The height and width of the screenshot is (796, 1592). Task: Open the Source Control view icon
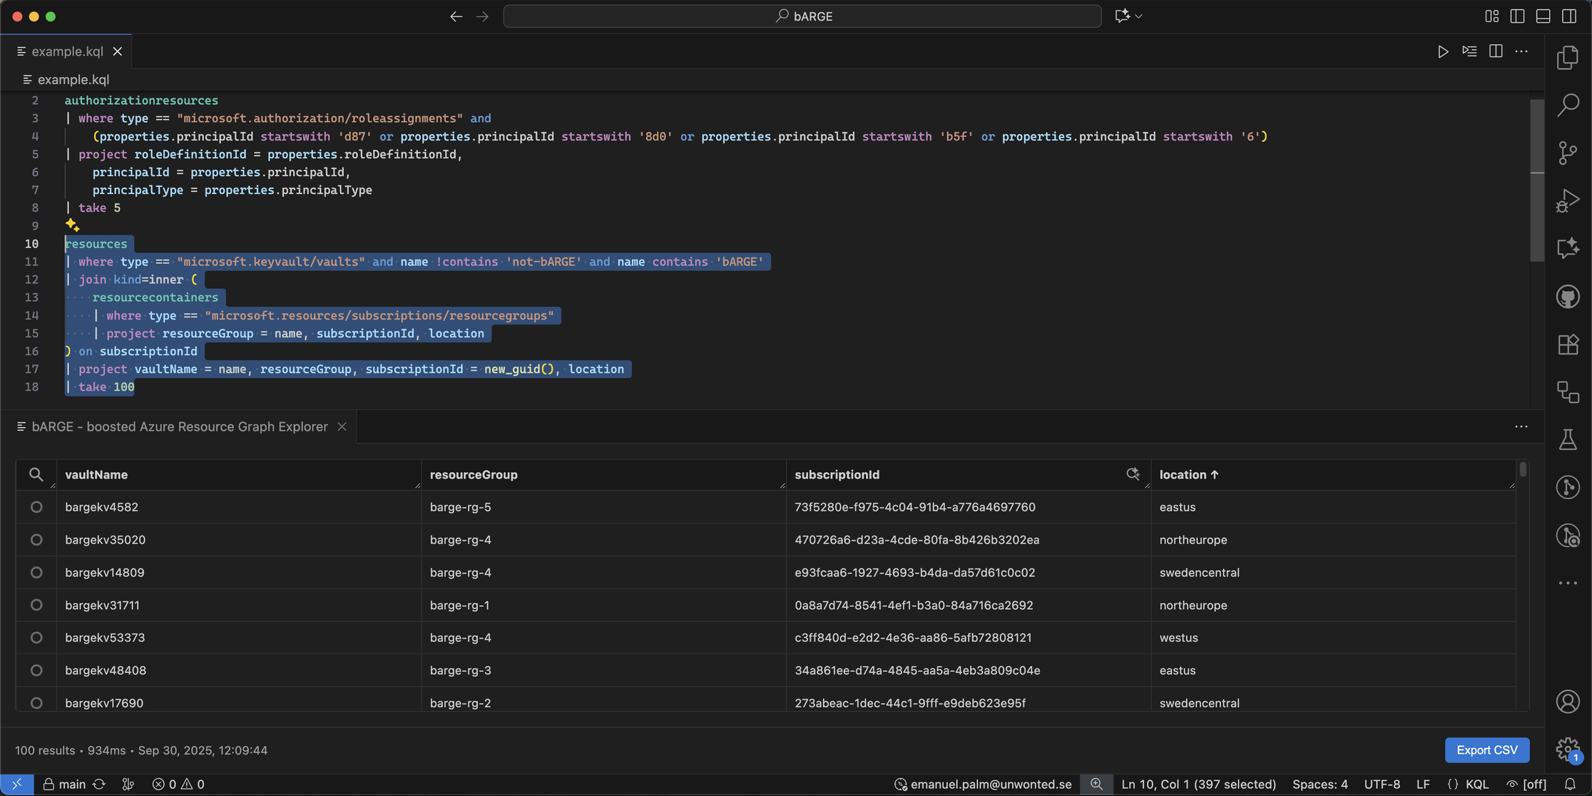click(x=1568, y=153)
